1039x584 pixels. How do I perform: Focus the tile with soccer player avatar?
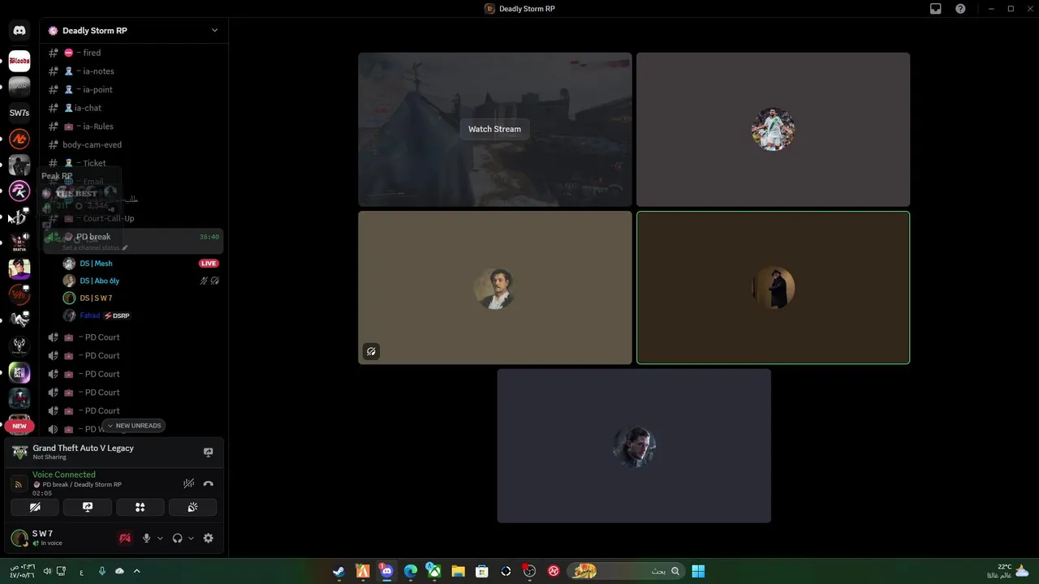[773, 130]
